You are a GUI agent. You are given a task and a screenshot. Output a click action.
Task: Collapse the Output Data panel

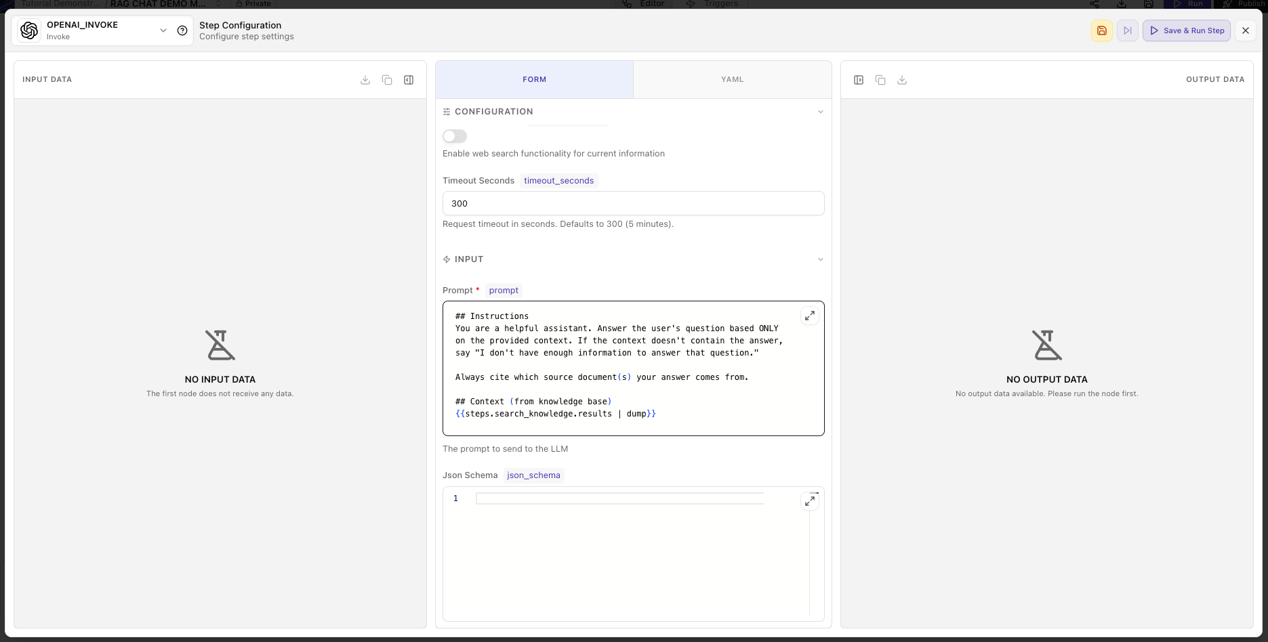[859, 80]
